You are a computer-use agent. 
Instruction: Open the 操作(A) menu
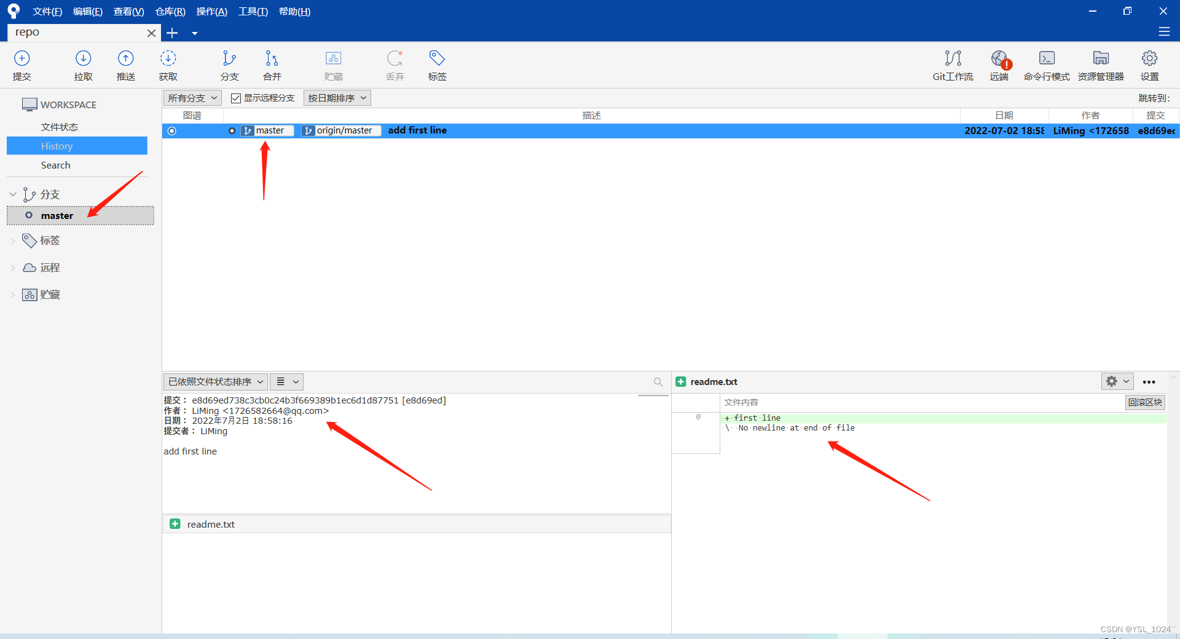(x=212, y=12)
